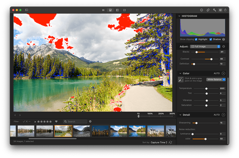The image size is (239, 158).
Task: Filter by dash unflagged state
Action: 30,121
